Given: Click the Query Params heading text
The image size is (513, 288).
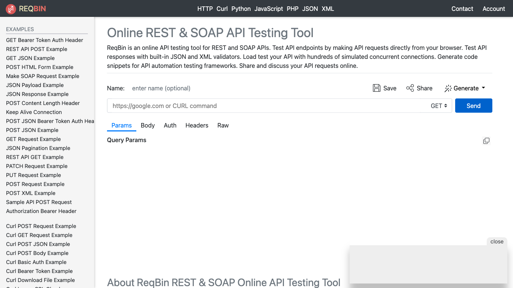Looking at the screenshot, I should pos(127,140).
